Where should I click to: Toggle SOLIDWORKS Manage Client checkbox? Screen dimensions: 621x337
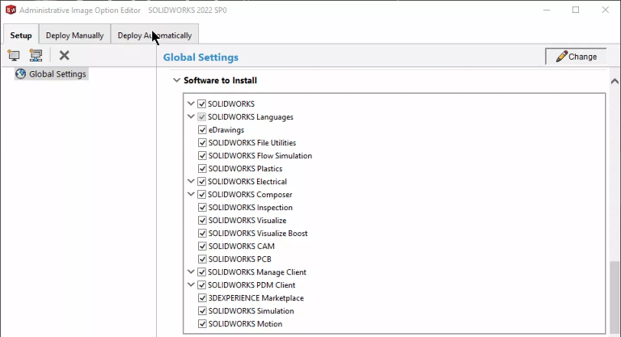coord(202,272)
